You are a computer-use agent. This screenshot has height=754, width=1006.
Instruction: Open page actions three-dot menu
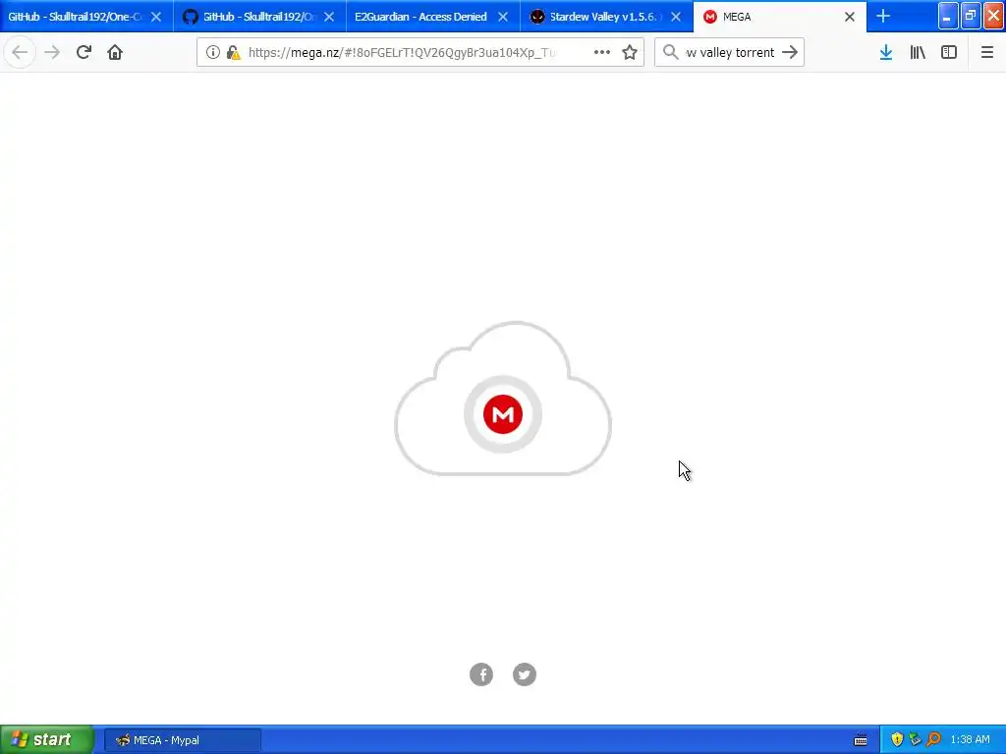point(602,53)
